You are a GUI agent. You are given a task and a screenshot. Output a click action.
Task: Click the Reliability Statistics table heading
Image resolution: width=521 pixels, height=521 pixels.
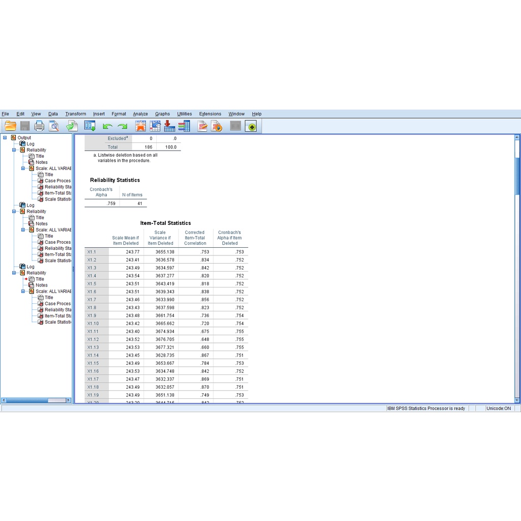pos(115,180)
